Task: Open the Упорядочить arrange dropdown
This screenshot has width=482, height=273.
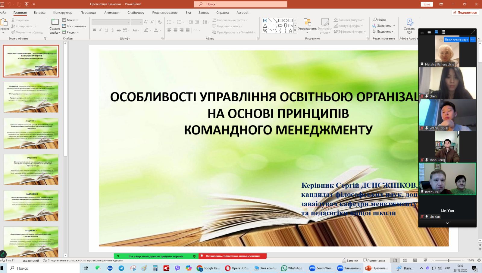Action: point(307,26)
